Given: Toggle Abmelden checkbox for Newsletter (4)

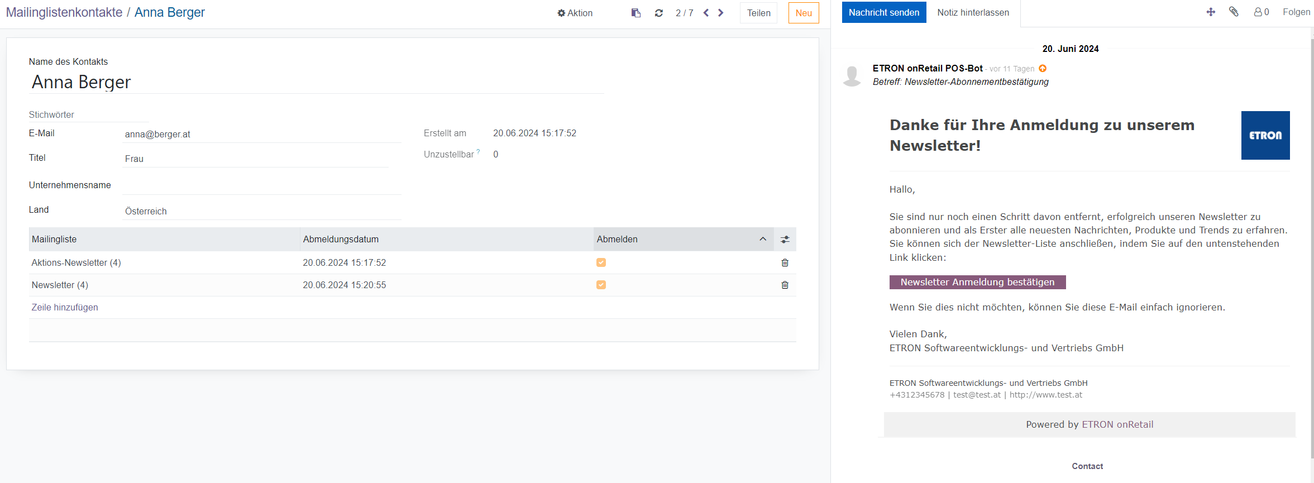Looking at the screenshot, I should (x=601, y=285).
